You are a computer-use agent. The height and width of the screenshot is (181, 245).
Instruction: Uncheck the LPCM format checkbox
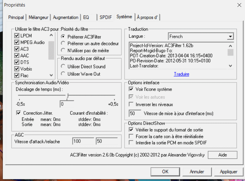coord(17,36)
